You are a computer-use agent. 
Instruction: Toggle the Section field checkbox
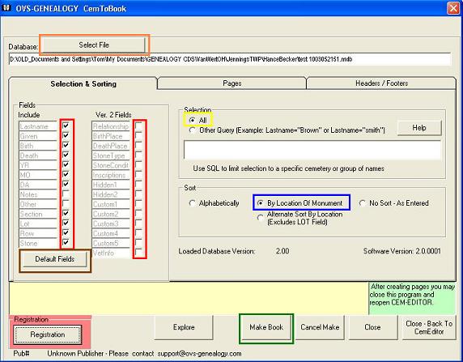point(66,213)
